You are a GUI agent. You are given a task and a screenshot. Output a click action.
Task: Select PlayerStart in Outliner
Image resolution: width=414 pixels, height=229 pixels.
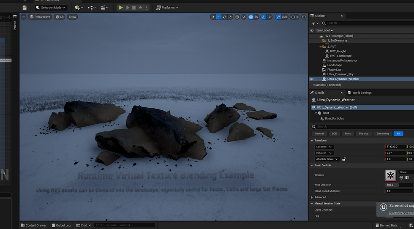coord(335,70)
